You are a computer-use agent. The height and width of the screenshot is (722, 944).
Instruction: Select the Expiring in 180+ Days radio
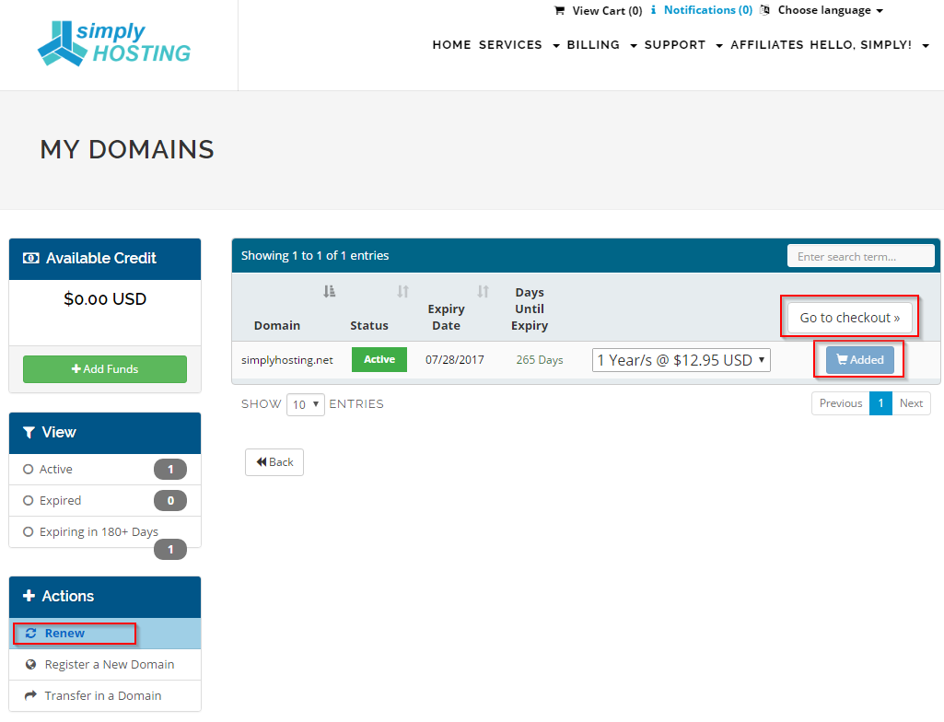point(28,531)
